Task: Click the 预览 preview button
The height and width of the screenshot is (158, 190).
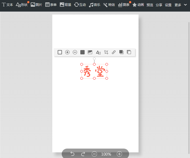Action: coord(150,5)
